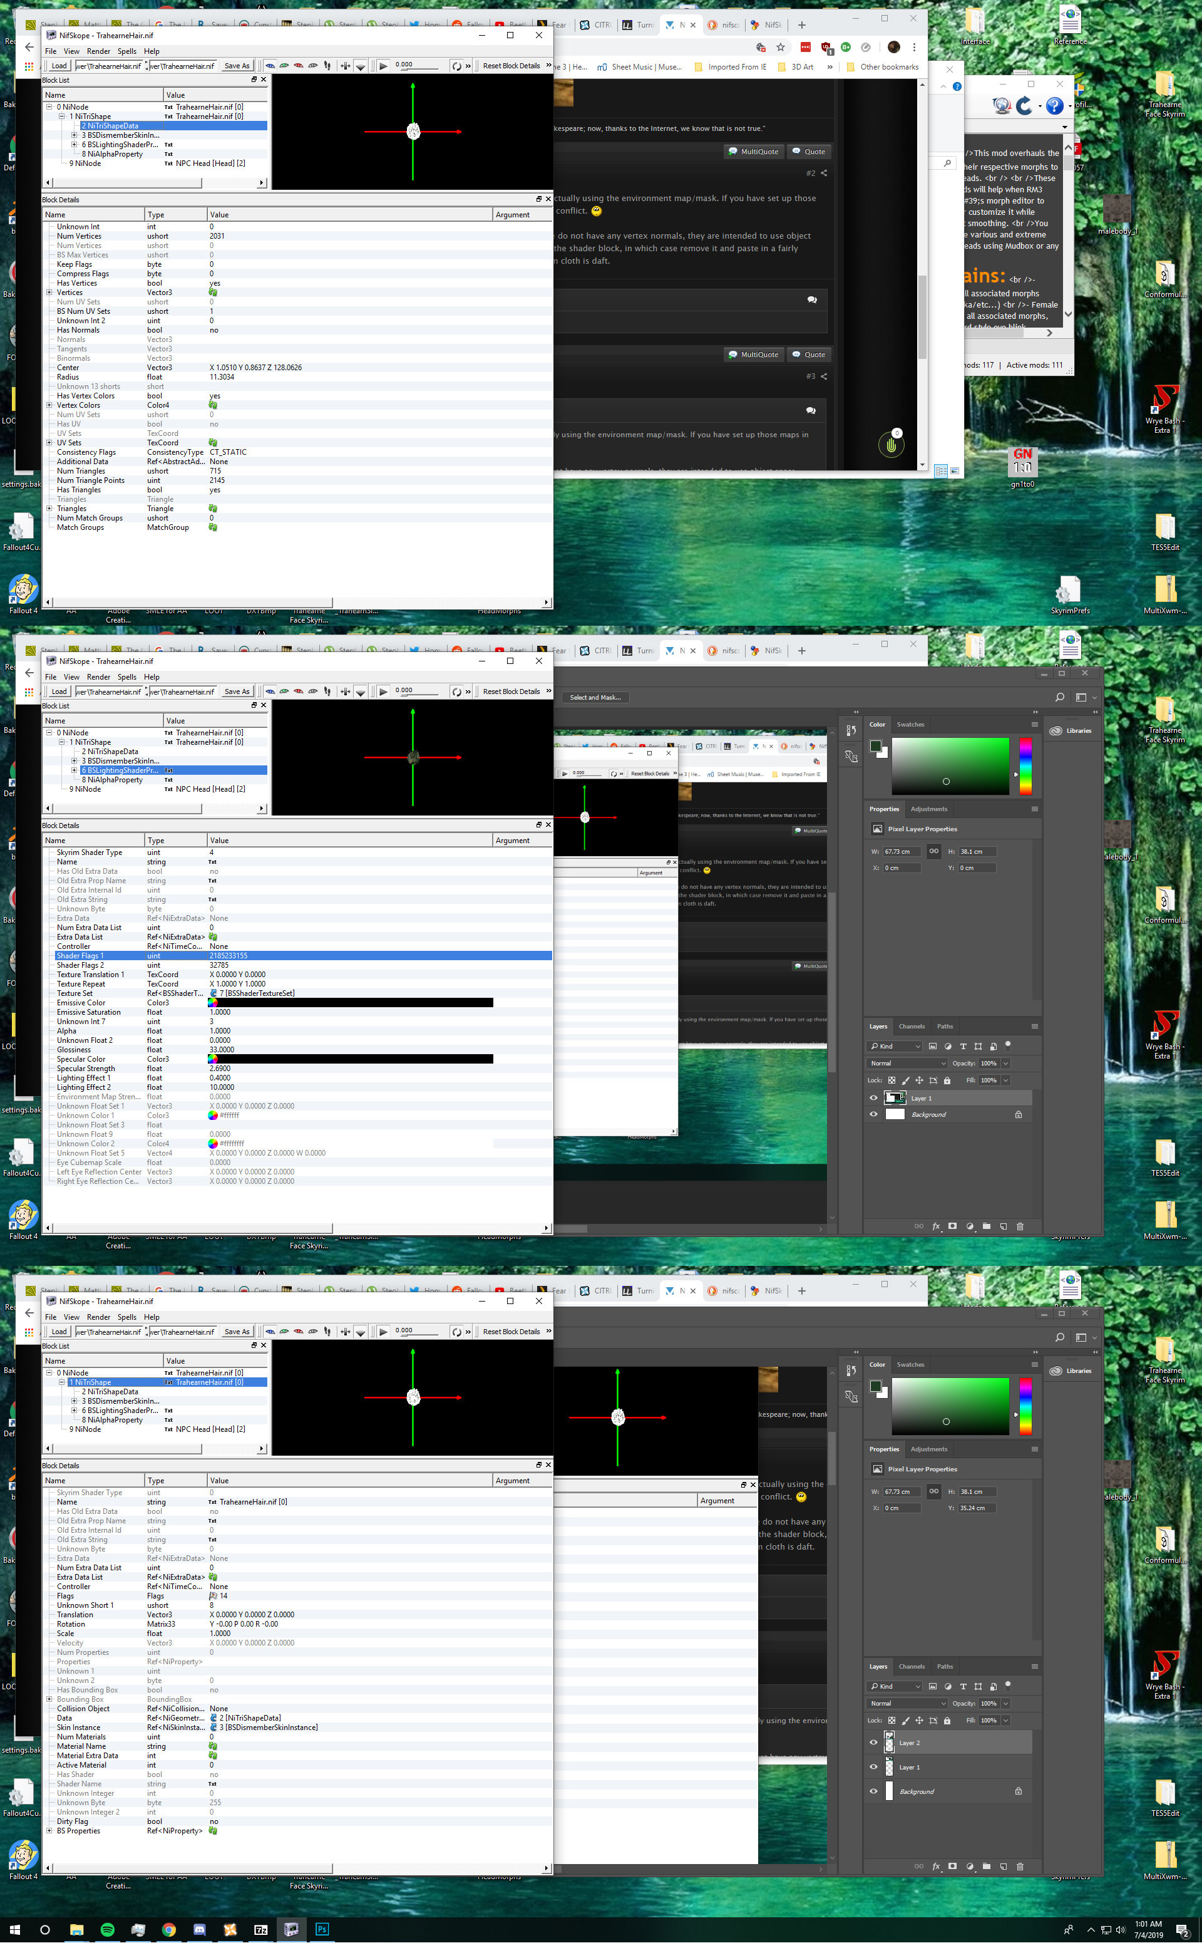Click the green hand icon on forum page
The height and width of the screenshot is (1953, 1202).
click(x=890, y=445)
